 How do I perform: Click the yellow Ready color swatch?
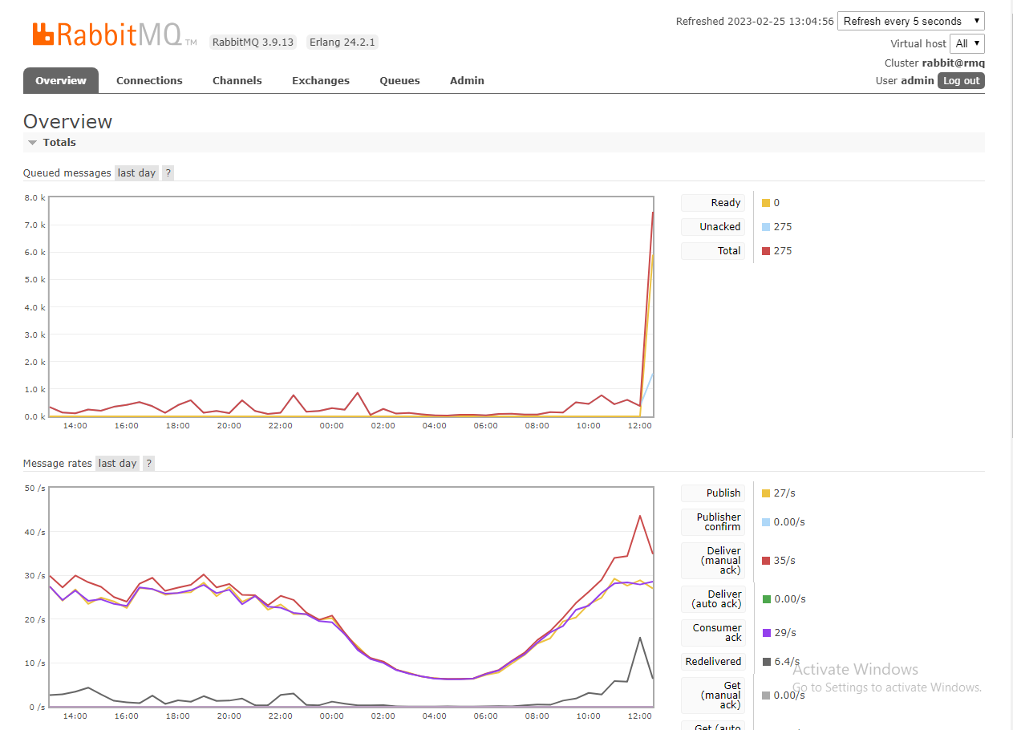tap(766, 203)
